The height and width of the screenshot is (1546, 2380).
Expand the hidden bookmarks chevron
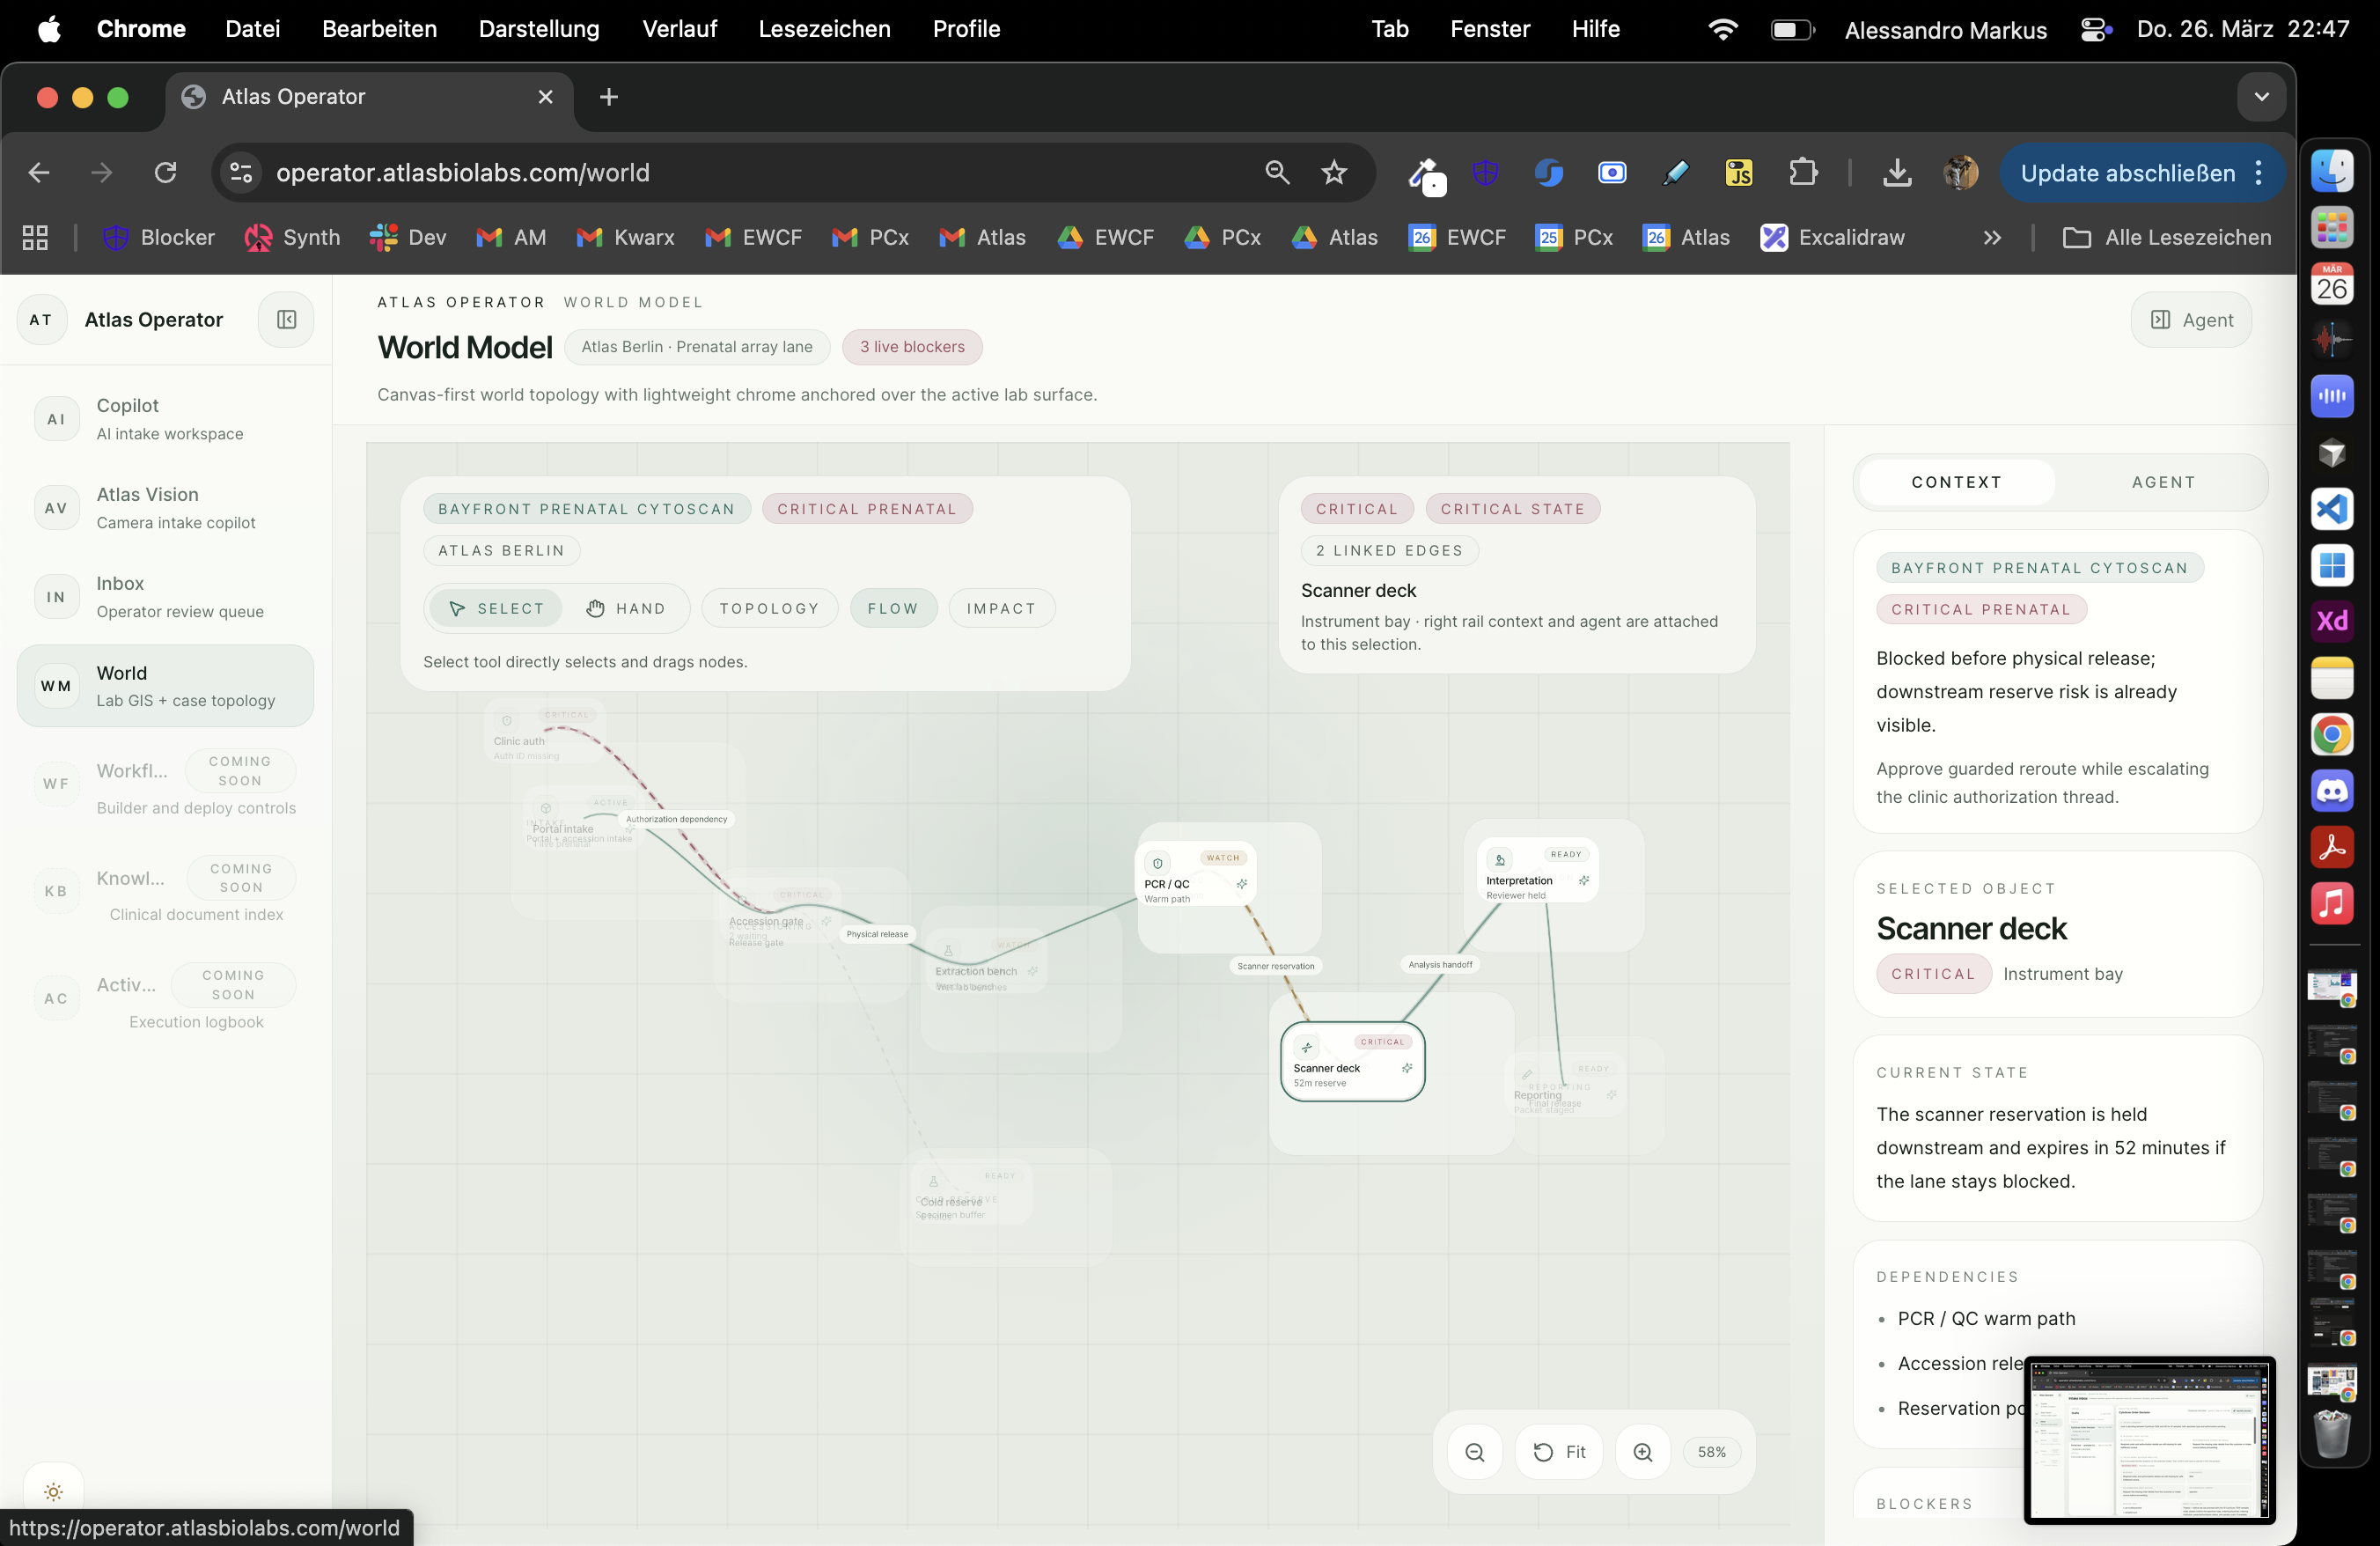pyautogui.click(x=1991, y=238)
